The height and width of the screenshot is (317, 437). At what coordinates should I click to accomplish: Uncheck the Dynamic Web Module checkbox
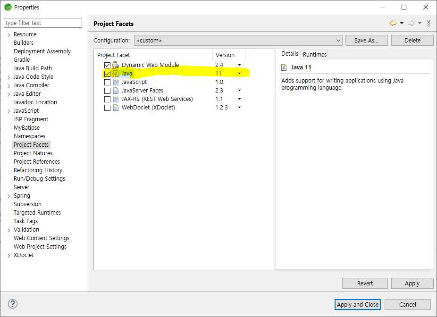107,65
